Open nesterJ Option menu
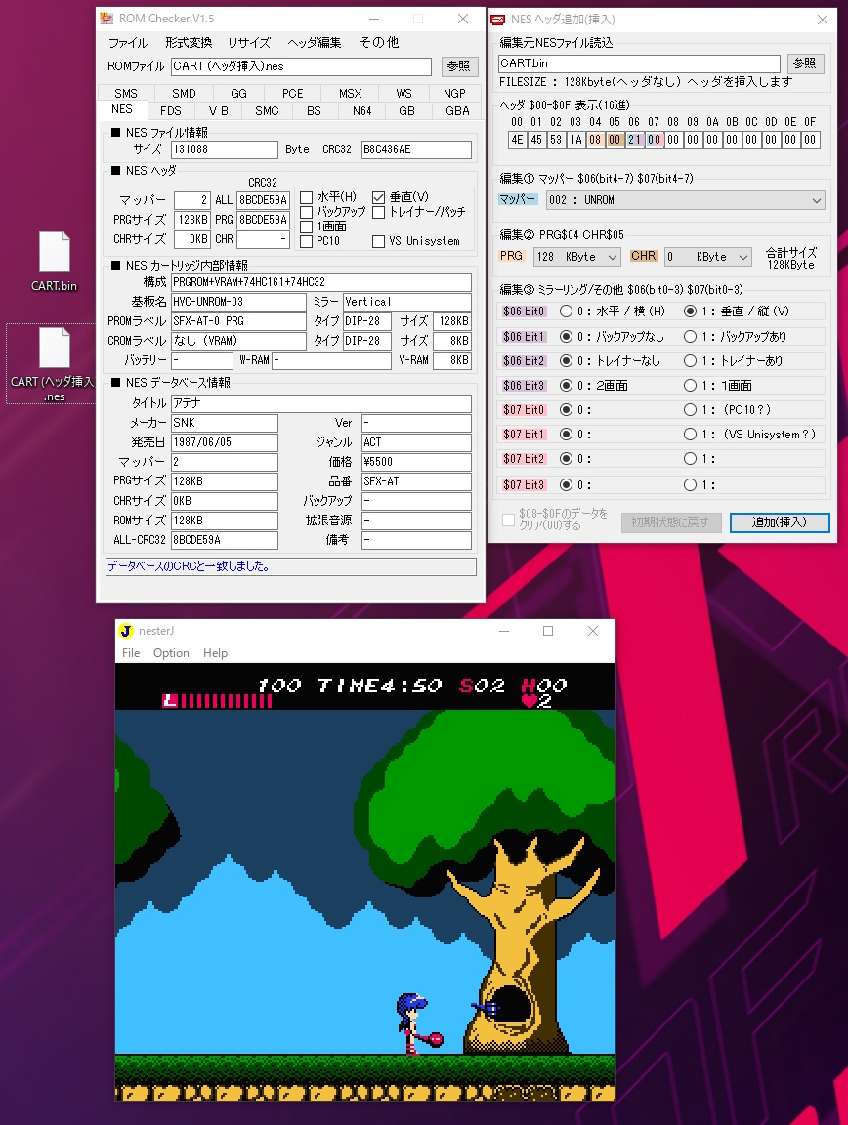The height and width of the screenshot is (1125, 848). pos(171,653)
